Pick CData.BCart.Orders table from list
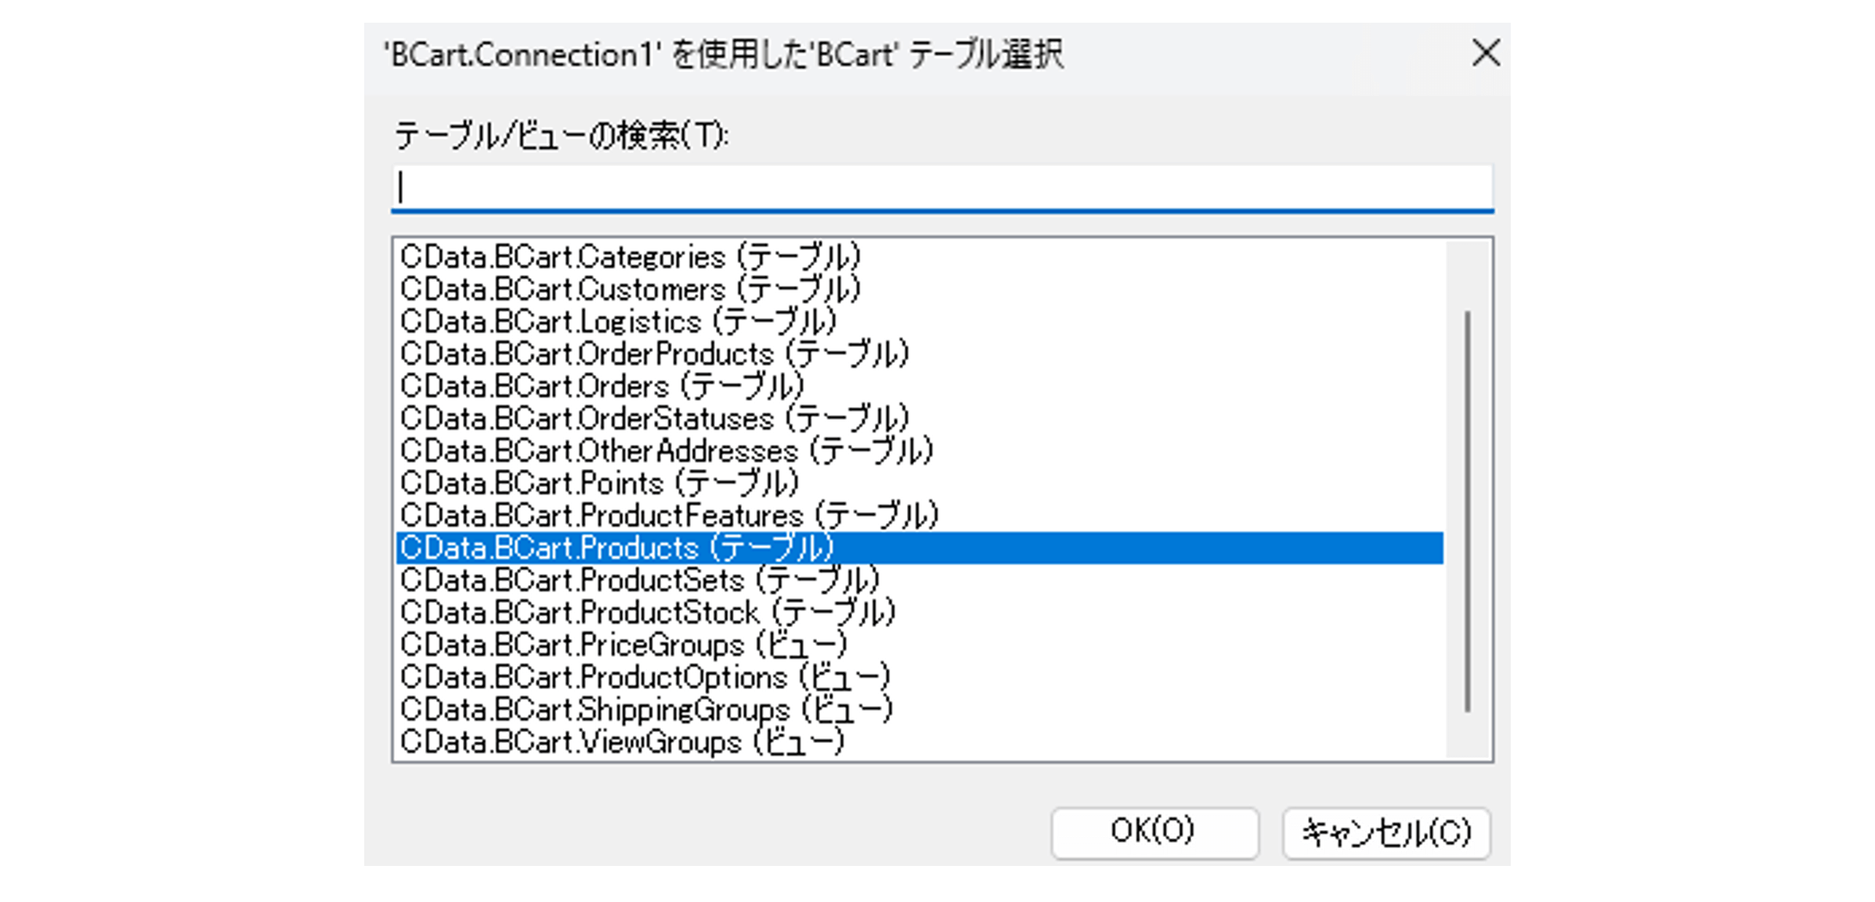 coord(602,386)
